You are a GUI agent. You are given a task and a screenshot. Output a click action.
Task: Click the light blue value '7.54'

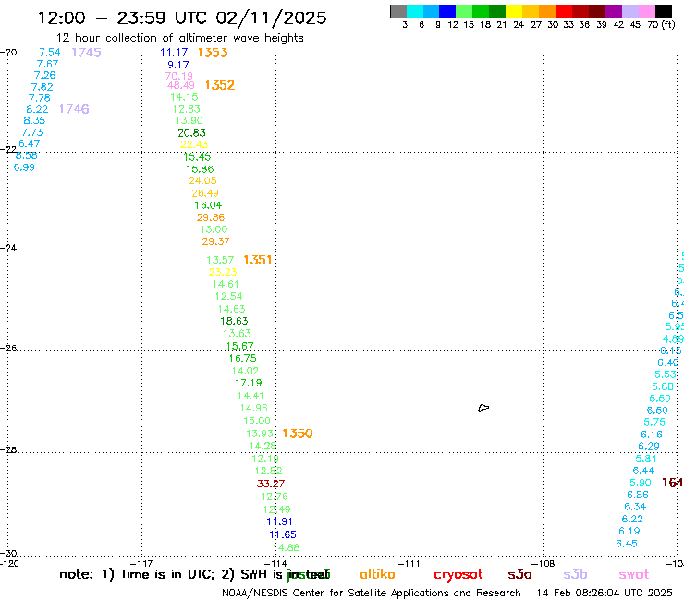pos(50,53)
